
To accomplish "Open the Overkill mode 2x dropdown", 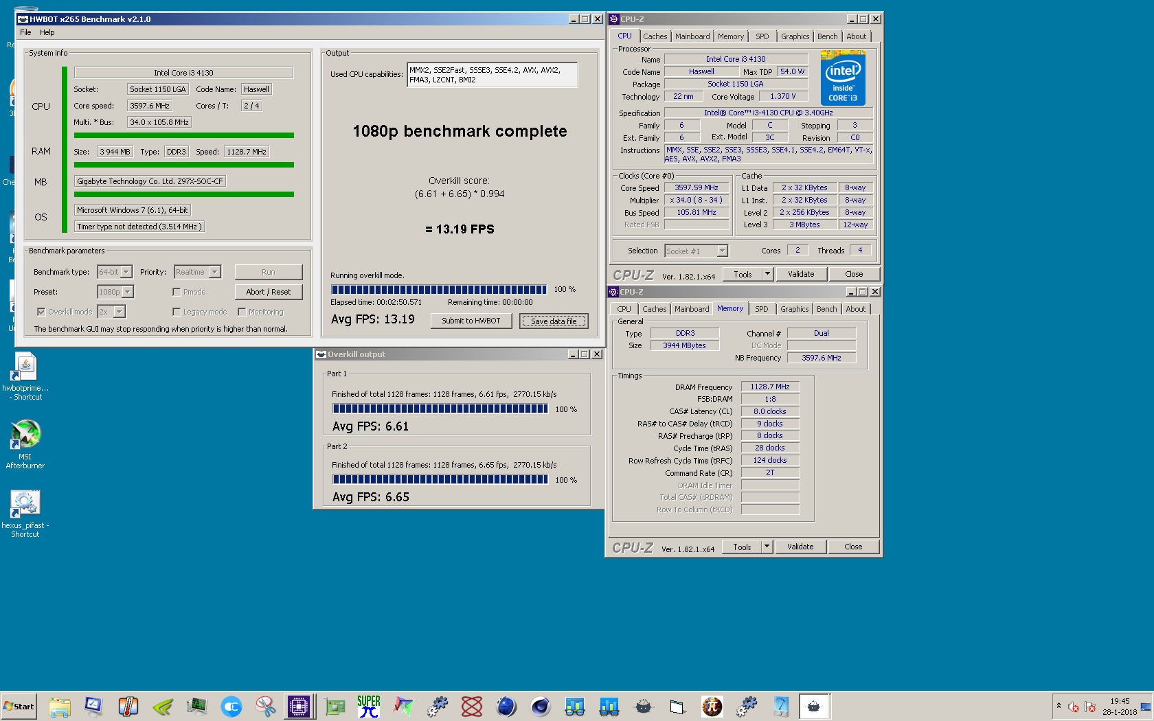I will 111,312.
